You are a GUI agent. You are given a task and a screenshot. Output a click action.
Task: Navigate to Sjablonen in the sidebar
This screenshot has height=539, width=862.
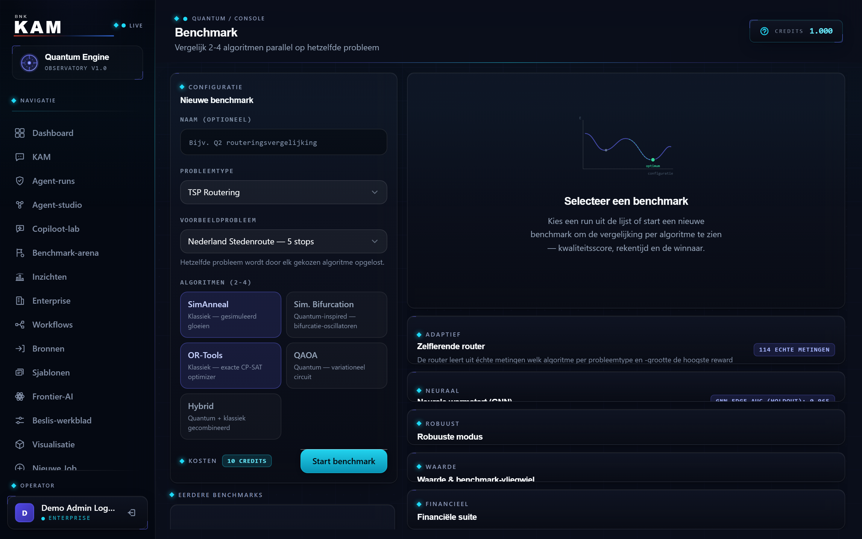click(x=51, y=372)
